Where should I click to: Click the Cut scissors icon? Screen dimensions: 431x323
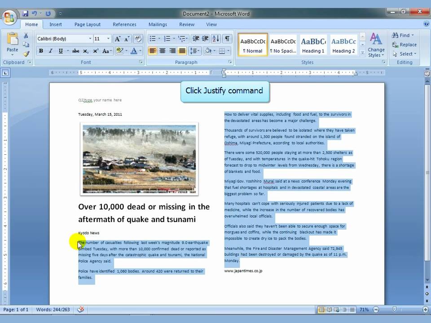click(26, 35)
